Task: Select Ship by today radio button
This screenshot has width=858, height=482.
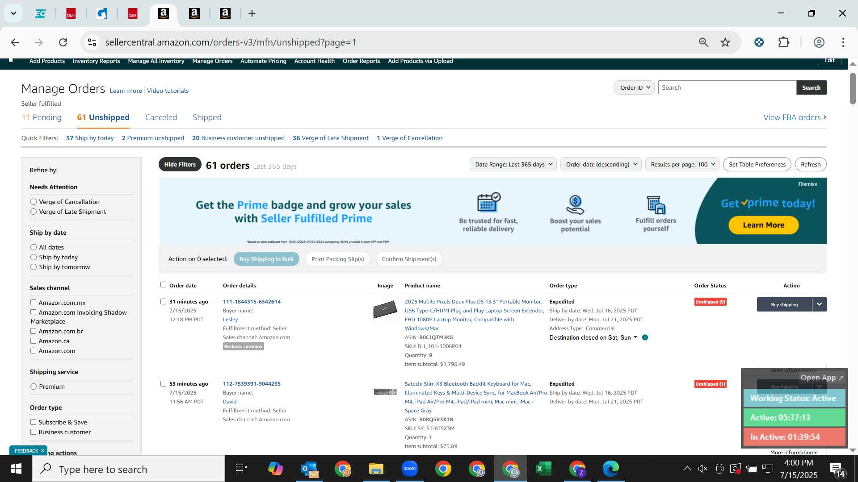Action: coord(34,257)
